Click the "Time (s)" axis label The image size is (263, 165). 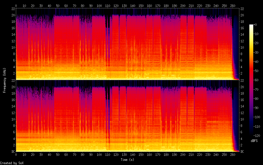127,160
